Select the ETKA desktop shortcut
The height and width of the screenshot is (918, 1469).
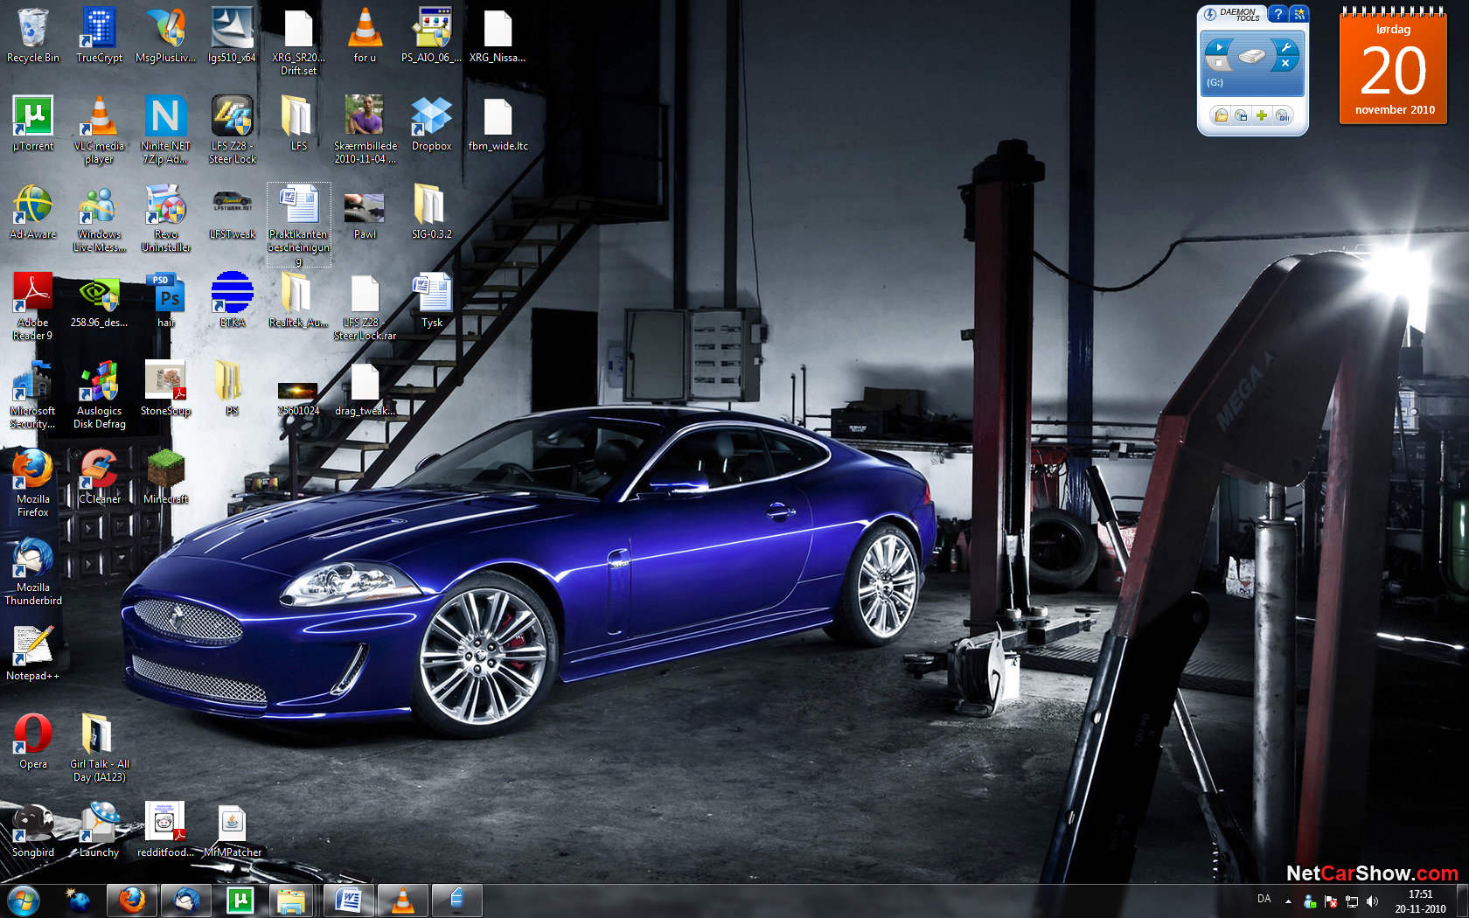(x=232, y=301)
